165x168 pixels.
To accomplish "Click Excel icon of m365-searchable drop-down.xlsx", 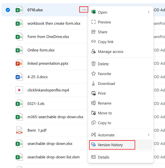I will coord(19,117).
